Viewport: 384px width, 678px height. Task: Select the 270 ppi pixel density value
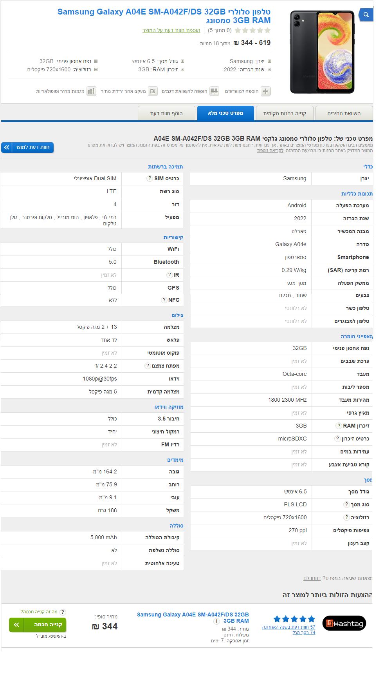[297, 530]
